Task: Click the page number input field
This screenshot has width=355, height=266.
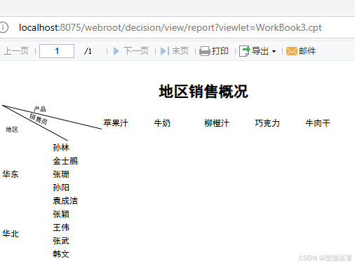Action: (57, 51)
